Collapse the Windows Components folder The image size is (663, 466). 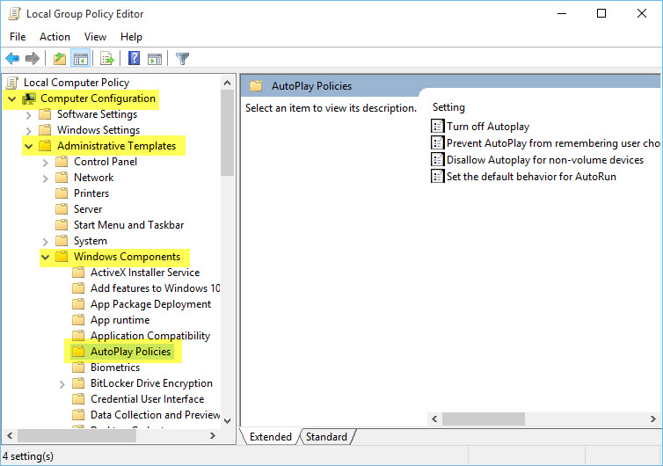(x=45, y=257)
